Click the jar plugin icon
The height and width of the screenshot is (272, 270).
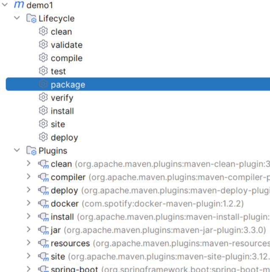[x=43, y=230]
